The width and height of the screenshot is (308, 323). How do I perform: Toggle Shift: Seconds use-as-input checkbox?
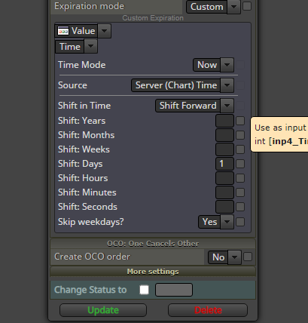pos(240,207)
